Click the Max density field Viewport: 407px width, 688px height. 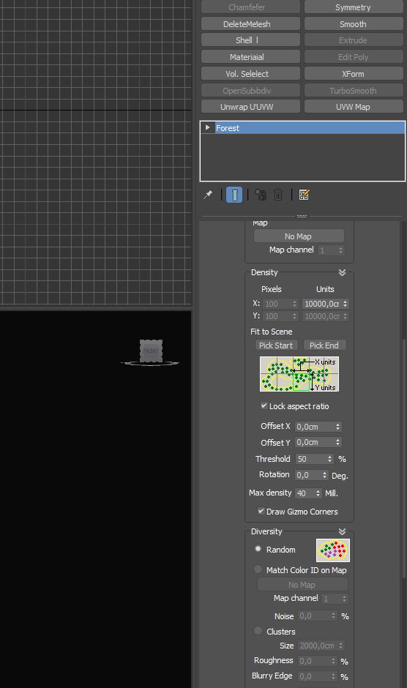coord(305,493)
